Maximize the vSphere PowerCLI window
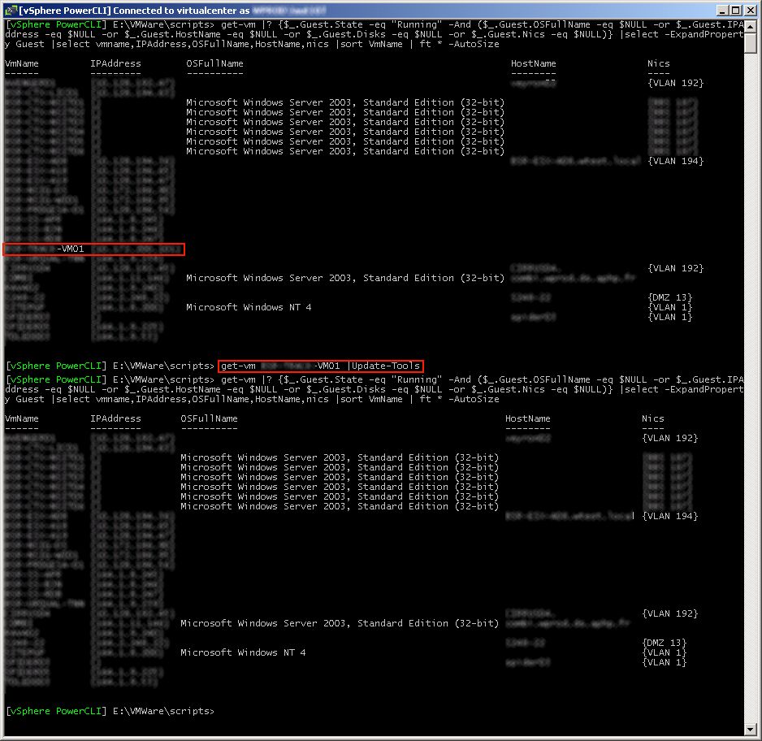Screen dimensions: 762x741 pyautogui.click(x=736, y=11)
